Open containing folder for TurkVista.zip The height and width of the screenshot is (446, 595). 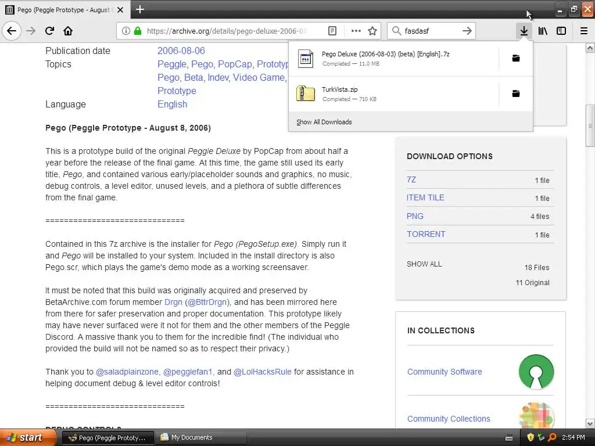click(x=516, y=93)
